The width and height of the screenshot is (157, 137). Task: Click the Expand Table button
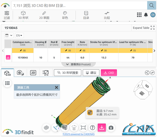[144, 28]
